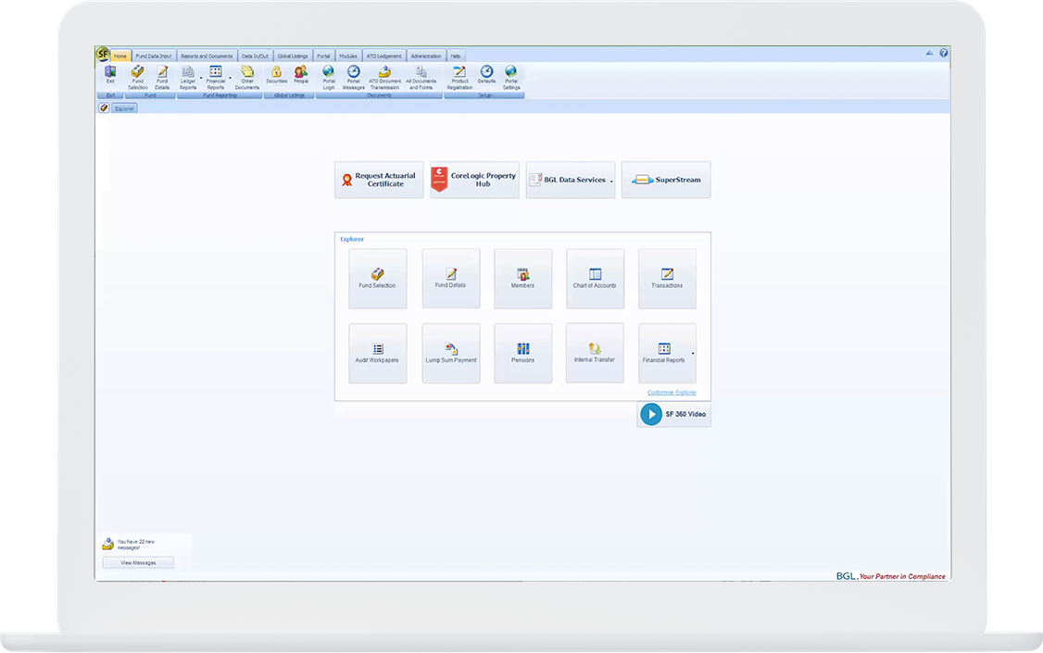1043x653 pixels.
Task: Click the Securities padlock icon in ribbon
Action: 276,73
